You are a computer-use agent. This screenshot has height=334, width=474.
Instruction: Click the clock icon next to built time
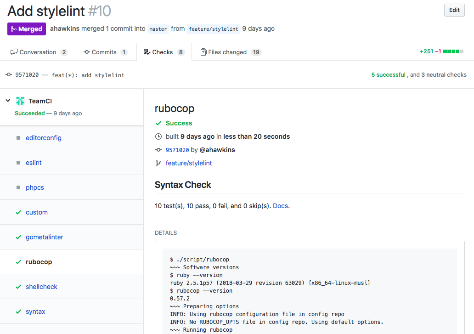coord(158,136)
